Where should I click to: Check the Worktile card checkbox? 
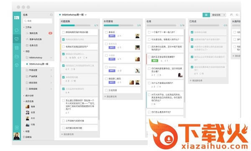click(106, 67)
